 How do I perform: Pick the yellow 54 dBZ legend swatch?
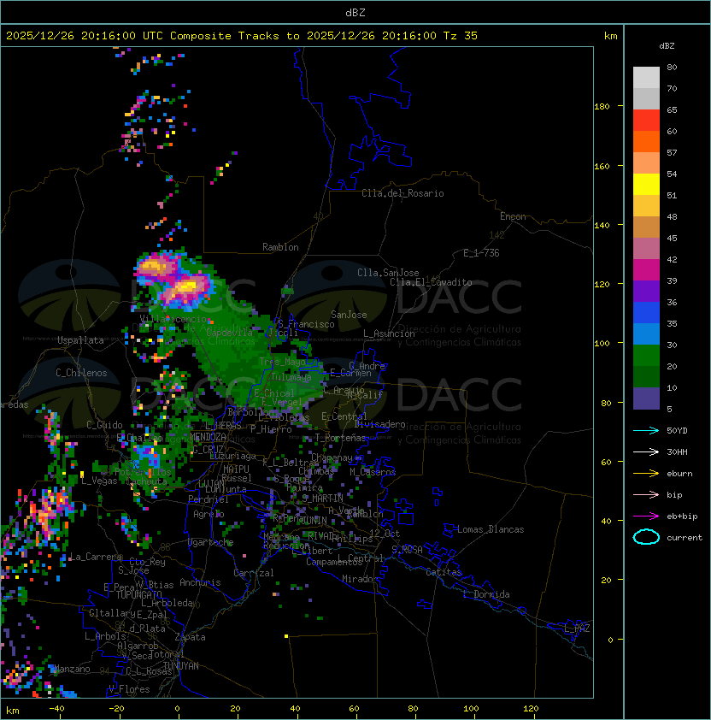[x=646, y=185]
